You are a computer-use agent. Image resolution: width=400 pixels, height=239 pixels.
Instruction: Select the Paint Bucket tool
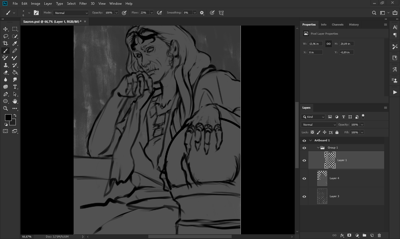point(15,72)
